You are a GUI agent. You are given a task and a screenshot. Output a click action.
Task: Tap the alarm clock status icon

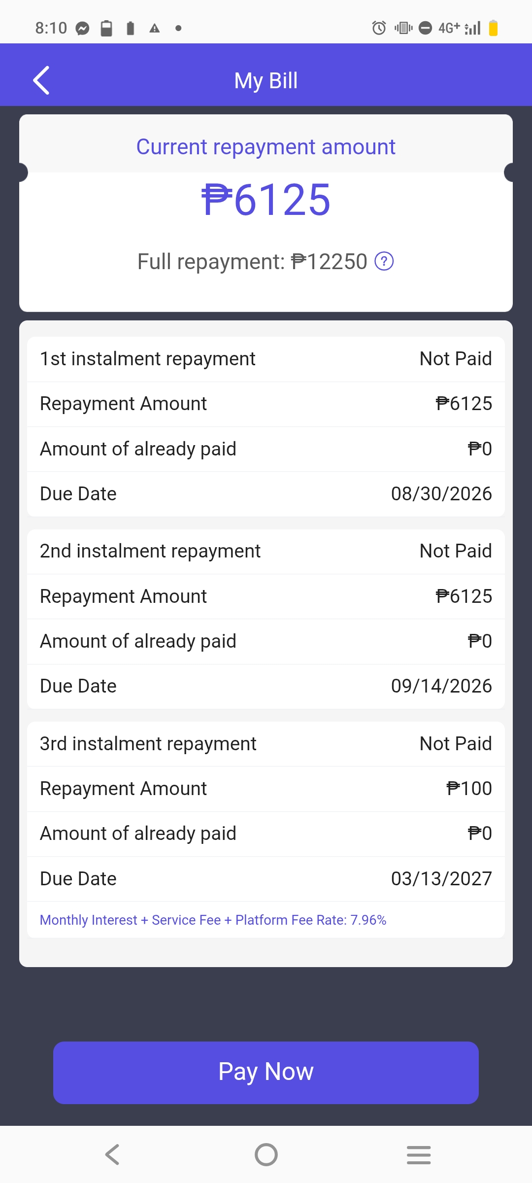coord(379,28)
